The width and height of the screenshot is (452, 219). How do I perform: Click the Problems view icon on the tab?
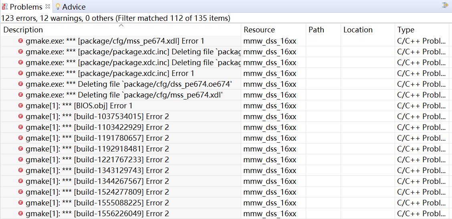(5, 7)
